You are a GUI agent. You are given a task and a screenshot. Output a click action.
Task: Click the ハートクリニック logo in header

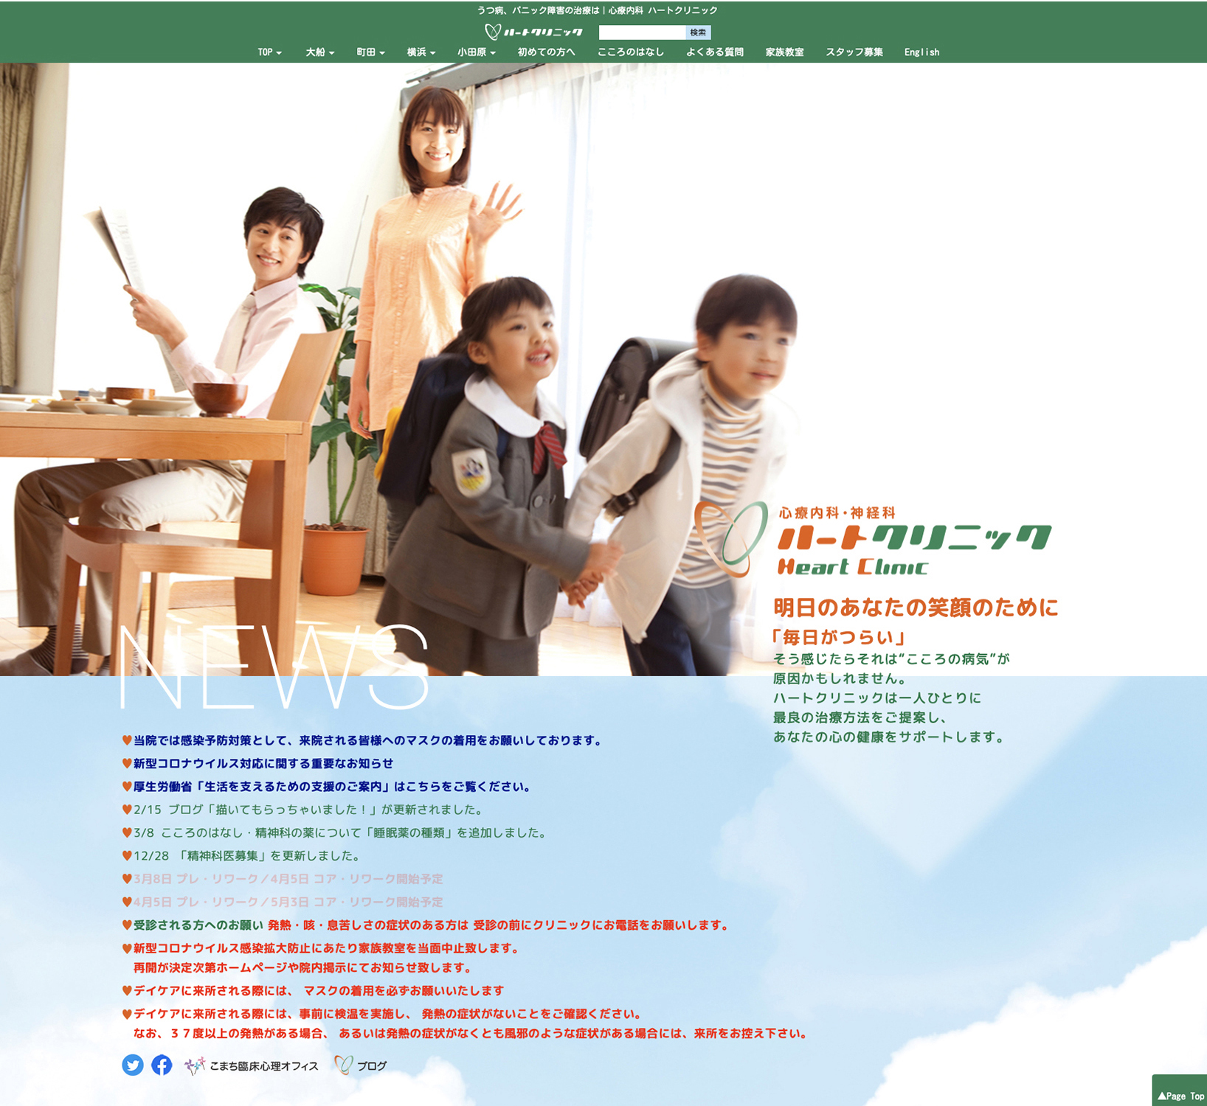533,32
